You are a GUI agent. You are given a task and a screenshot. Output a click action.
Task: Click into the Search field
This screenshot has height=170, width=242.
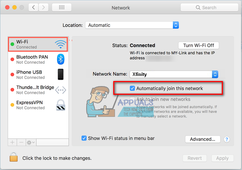point(210,8)
